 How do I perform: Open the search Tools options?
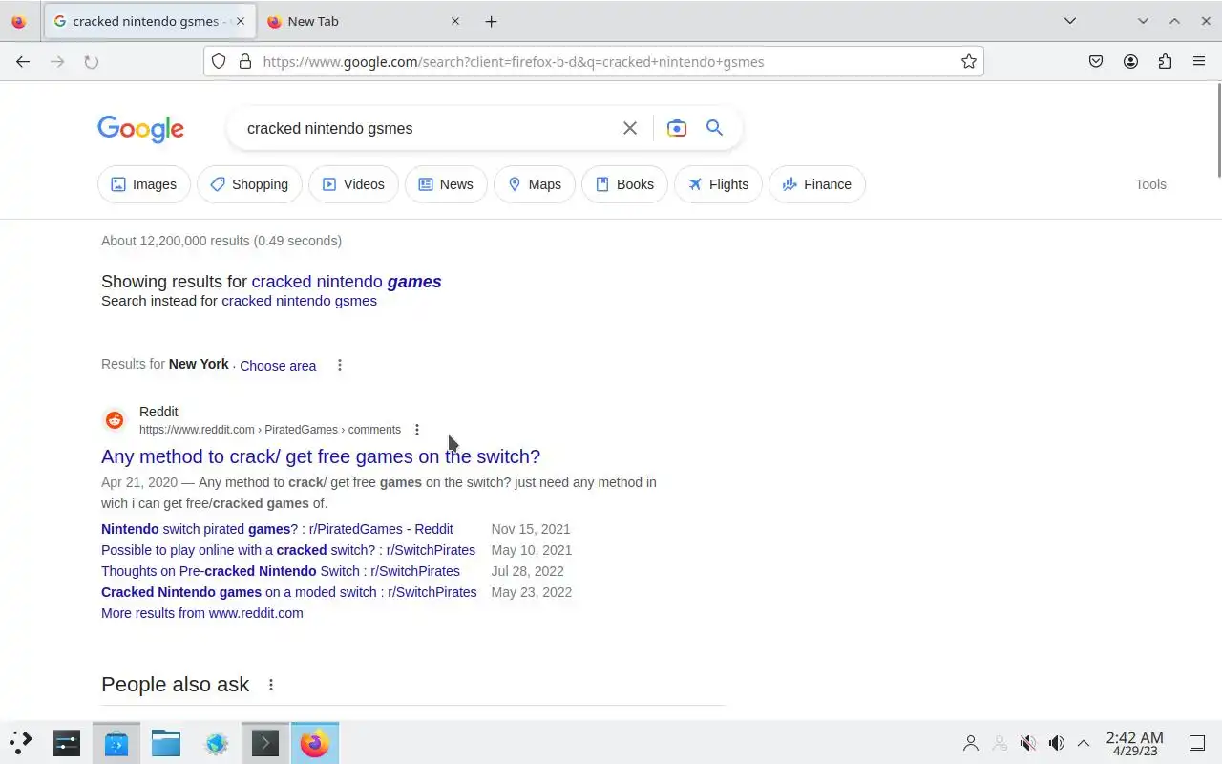(1150, 184)
